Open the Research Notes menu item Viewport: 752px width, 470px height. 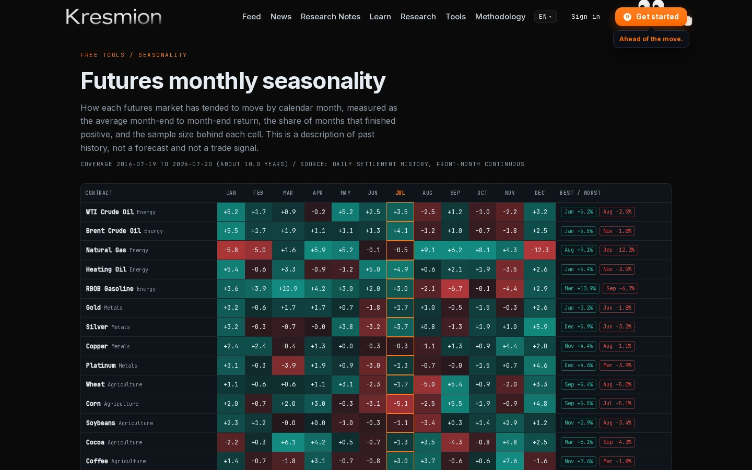pos(331,17)
